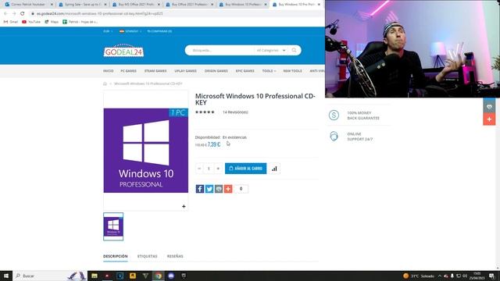Open the ORIGIN GAMES menu item

click(216, 71)
